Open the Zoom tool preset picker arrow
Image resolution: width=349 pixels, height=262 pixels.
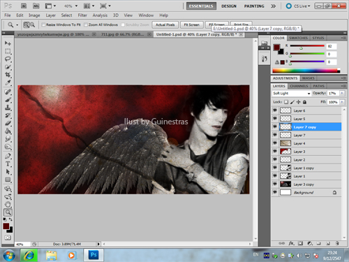[x=17, y=24]
